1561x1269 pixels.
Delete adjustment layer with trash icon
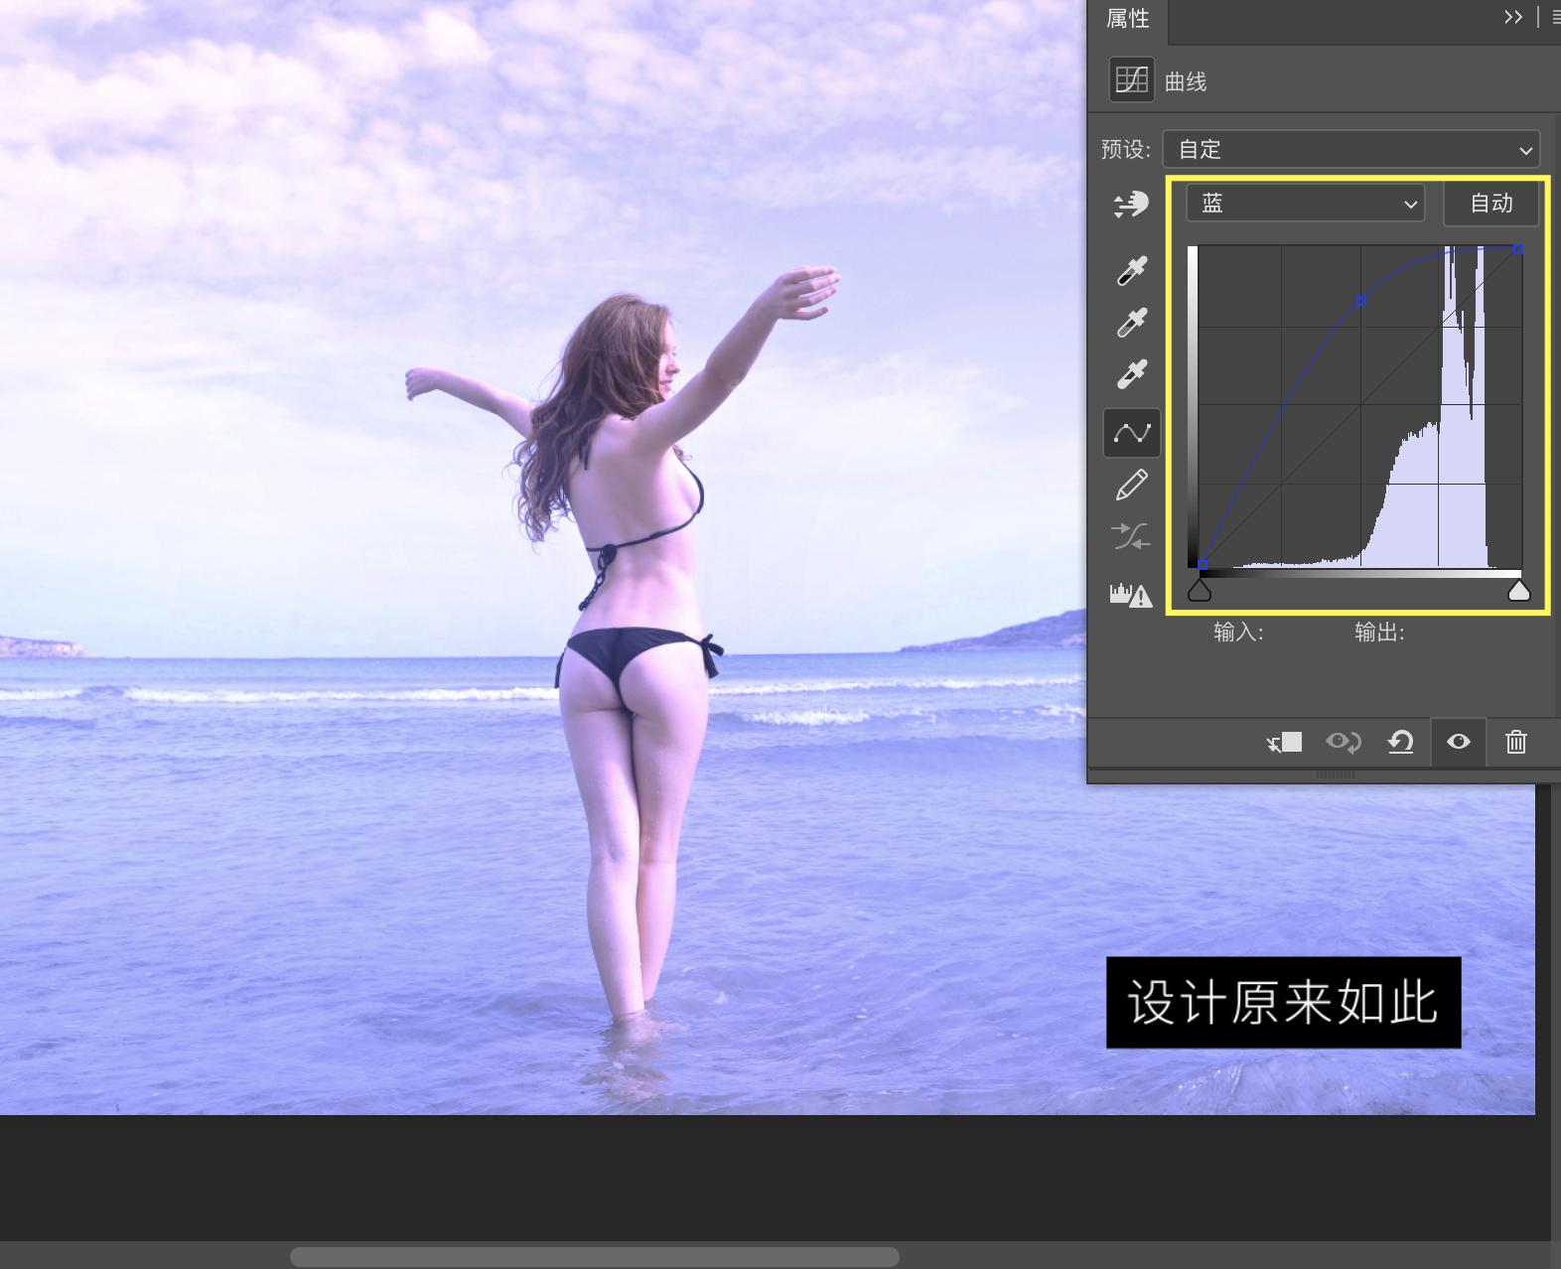1515,742
